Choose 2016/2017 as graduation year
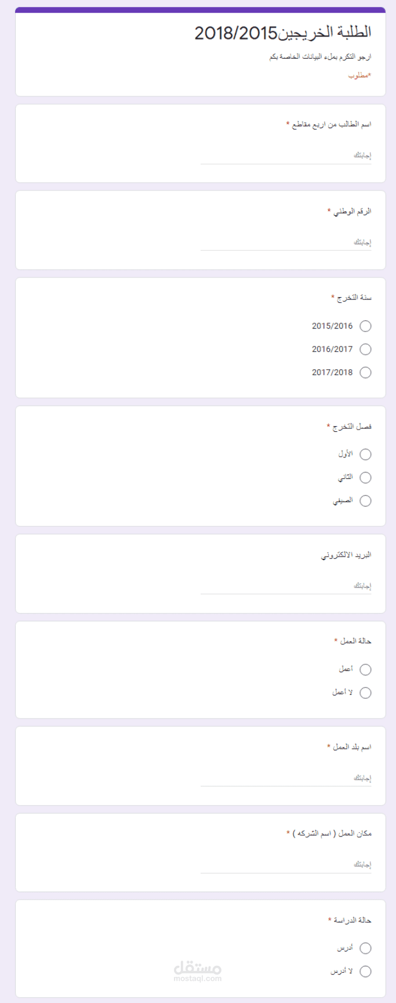 (x=365, y=349)
